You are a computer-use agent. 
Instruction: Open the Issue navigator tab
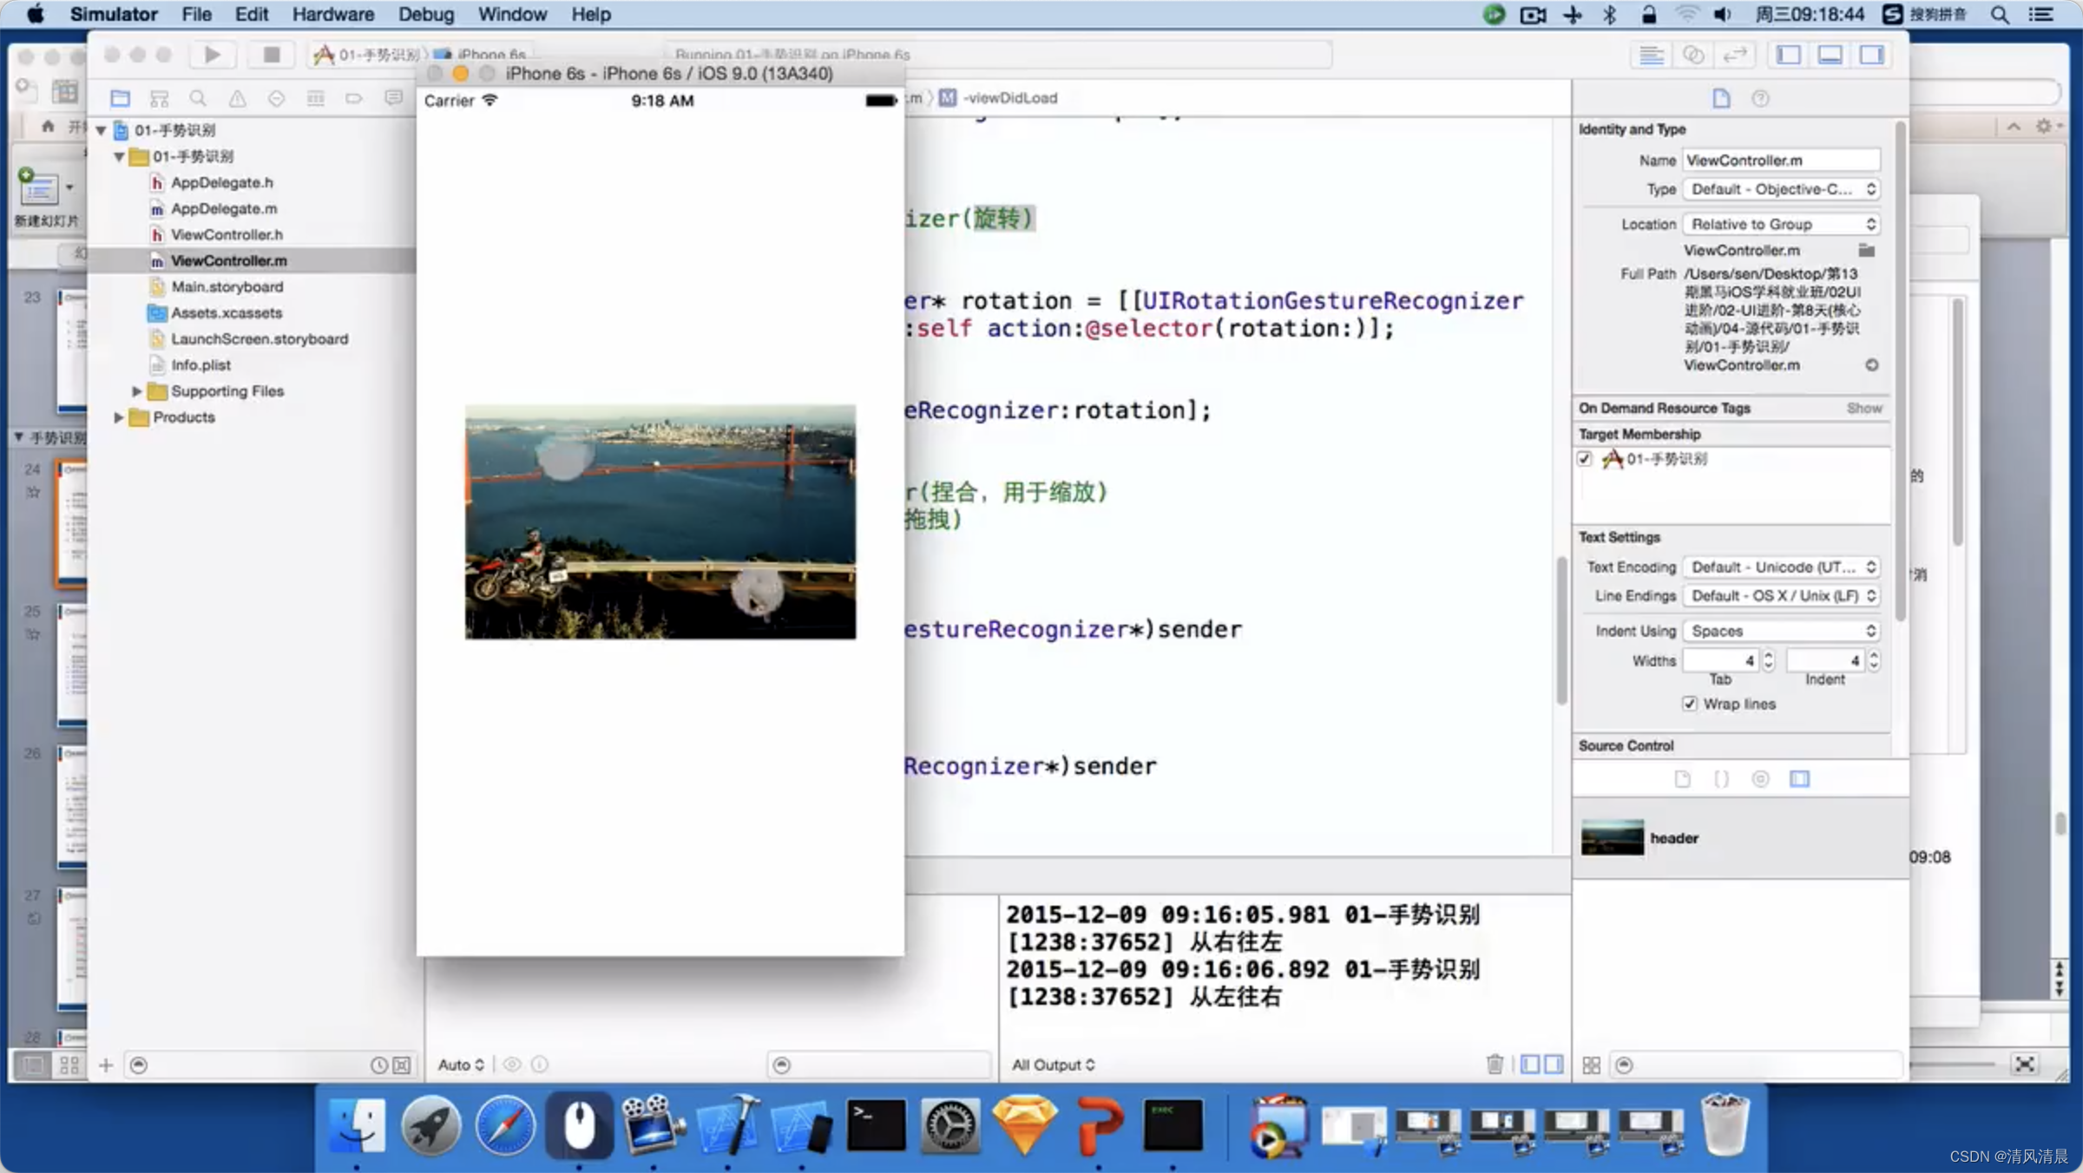(x=237, y=98)
